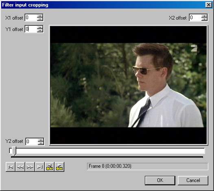This screenshot has width=214, height=191.
Task: Go to next keyframe key icon
Action: (59, 167)
